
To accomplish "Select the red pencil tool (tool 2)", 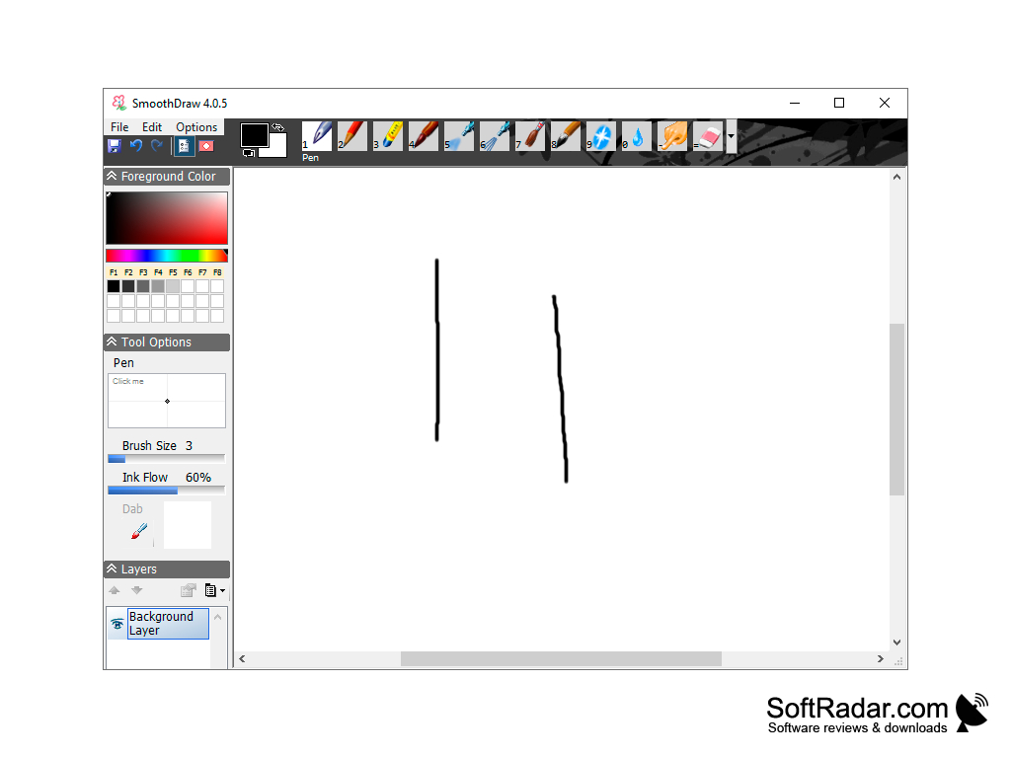I will [352, 136].
